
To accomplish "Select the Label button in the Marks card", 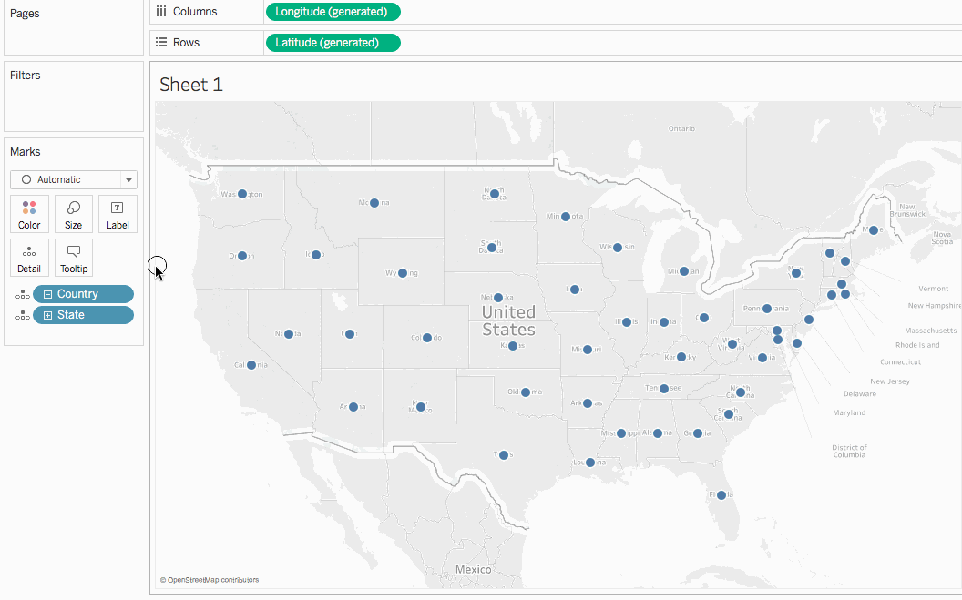I will tap(117, 214).
